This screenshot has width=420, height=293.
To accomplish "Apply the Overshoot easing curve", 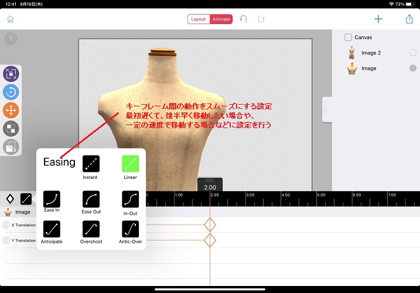I will point(91,228).
